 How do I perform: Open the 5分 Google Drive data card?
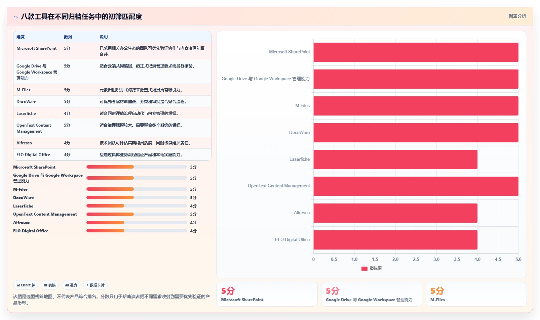click(372, 294)
